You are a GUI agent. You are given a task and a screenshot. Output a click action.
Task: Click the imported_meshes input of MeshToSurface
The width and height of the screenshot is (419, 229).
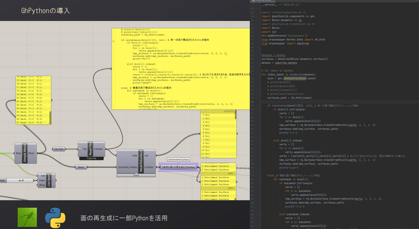coord(128,167)
